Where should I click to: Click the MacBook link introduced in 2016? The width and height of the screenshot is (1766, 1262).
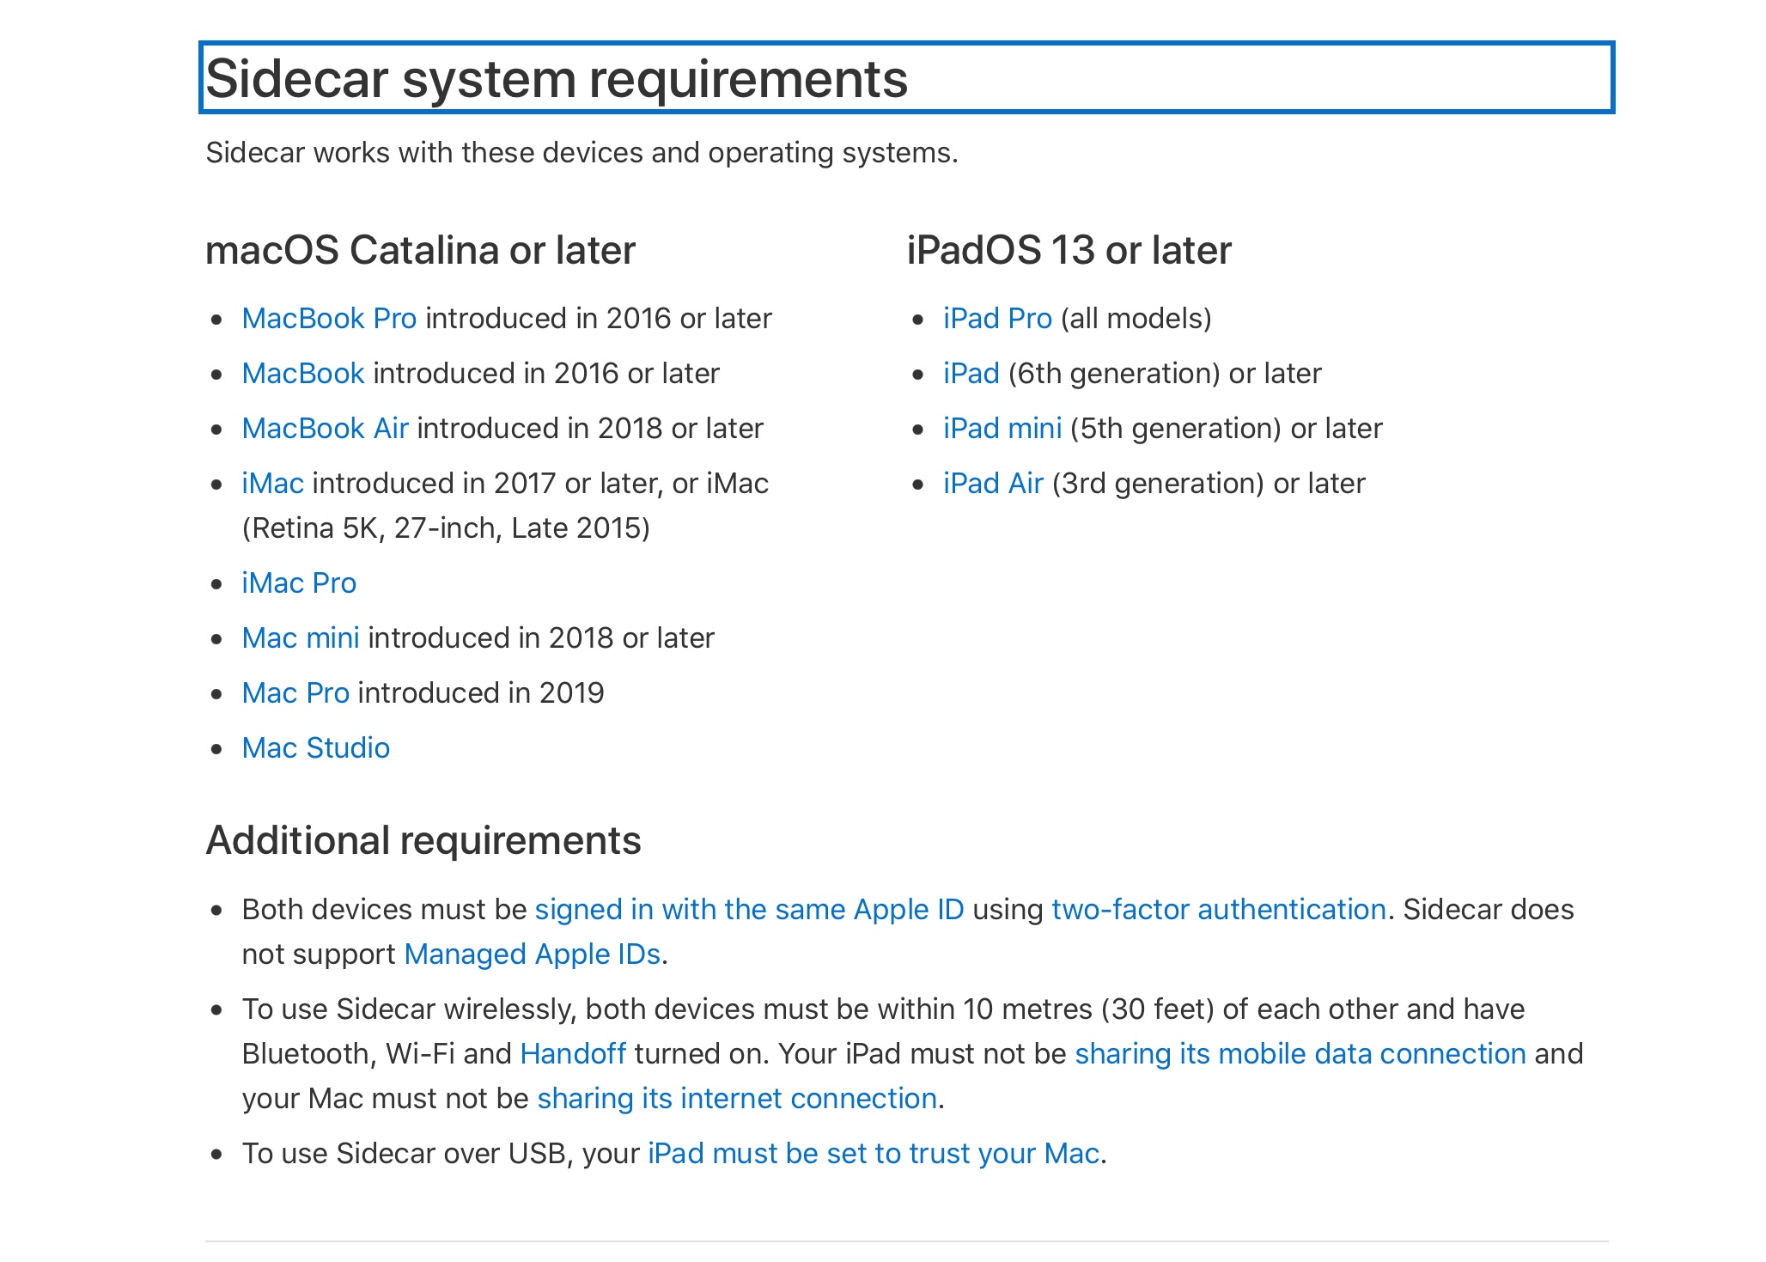pyautogui.click(x=303, y=374)
